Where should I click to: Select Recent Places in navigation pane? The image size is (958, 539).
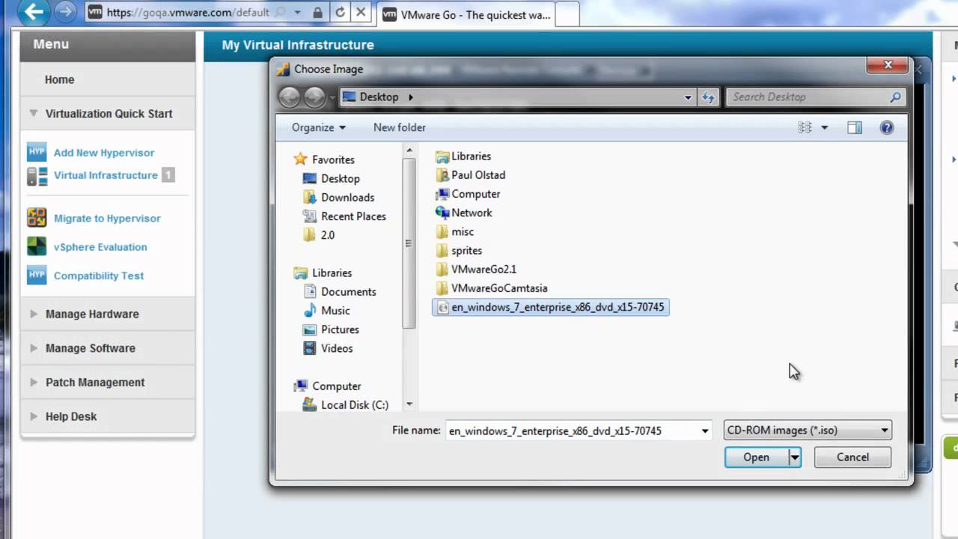click(344, 216)
